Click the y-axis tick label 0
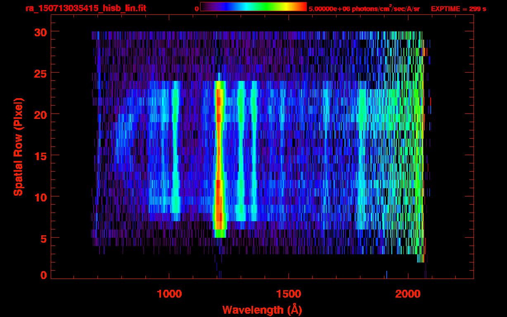This screenshot has height=317, width=507. point(43,275)
